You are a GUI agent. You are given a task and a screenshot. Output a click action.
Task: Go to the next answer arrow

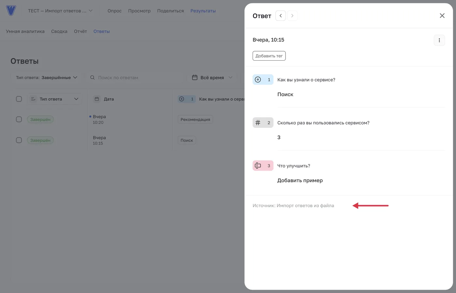(x=292, y=16)
